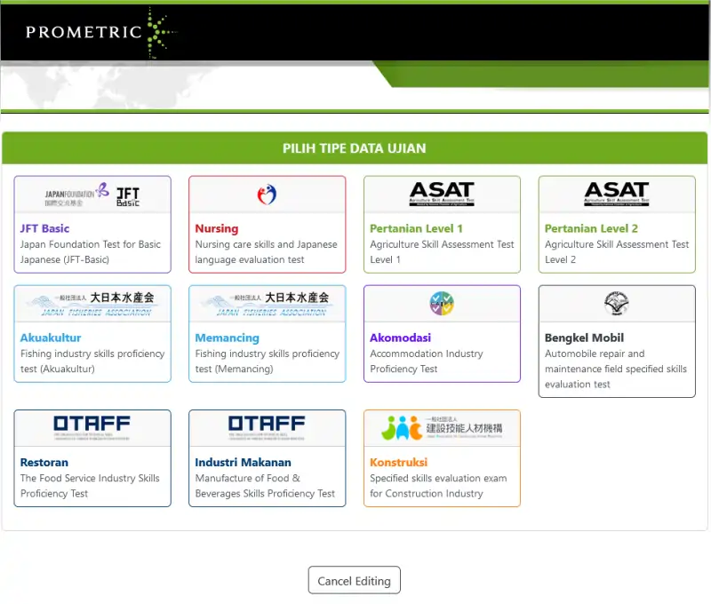This screenshot has height=604, width=711.
Task: Click the 'PILIH TIPE DATA UJIAN' heading
Action: pyautogui.click(x=354, y=148)
